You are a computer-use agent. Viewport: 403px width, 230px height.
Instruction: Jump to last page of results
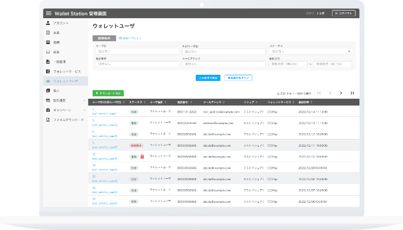352,93
